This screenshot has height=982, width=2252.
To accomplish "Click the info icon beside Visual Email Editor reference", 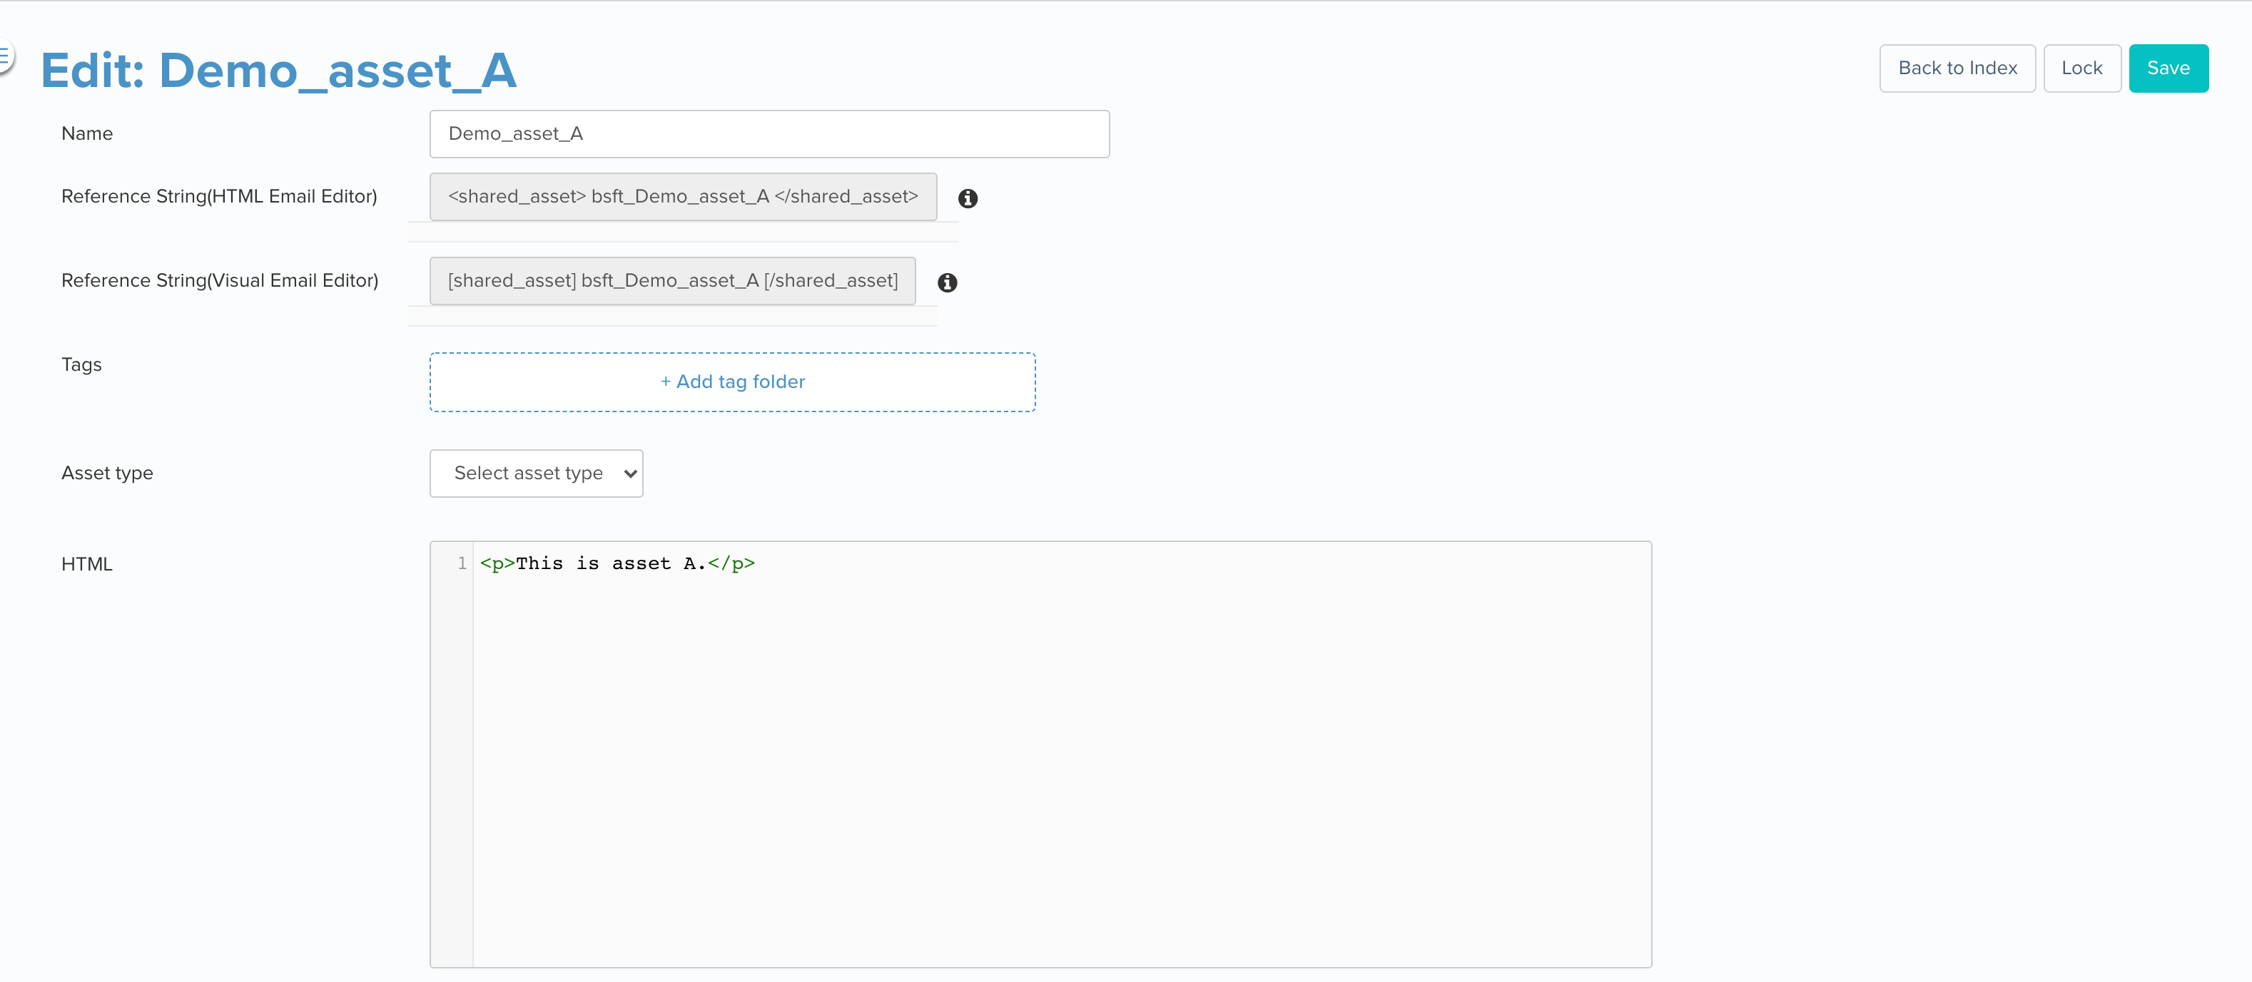I will point(947,283).
